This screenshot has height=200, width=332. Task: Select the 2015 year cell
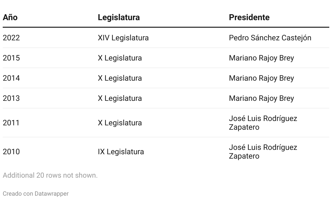click(11, 58)
